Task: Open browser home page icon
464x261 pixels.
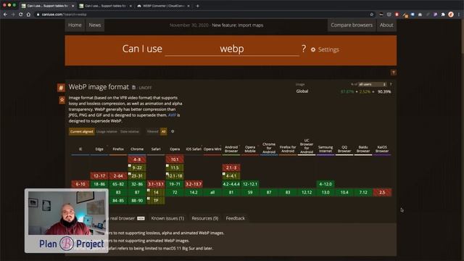Action: click(28, 14)
